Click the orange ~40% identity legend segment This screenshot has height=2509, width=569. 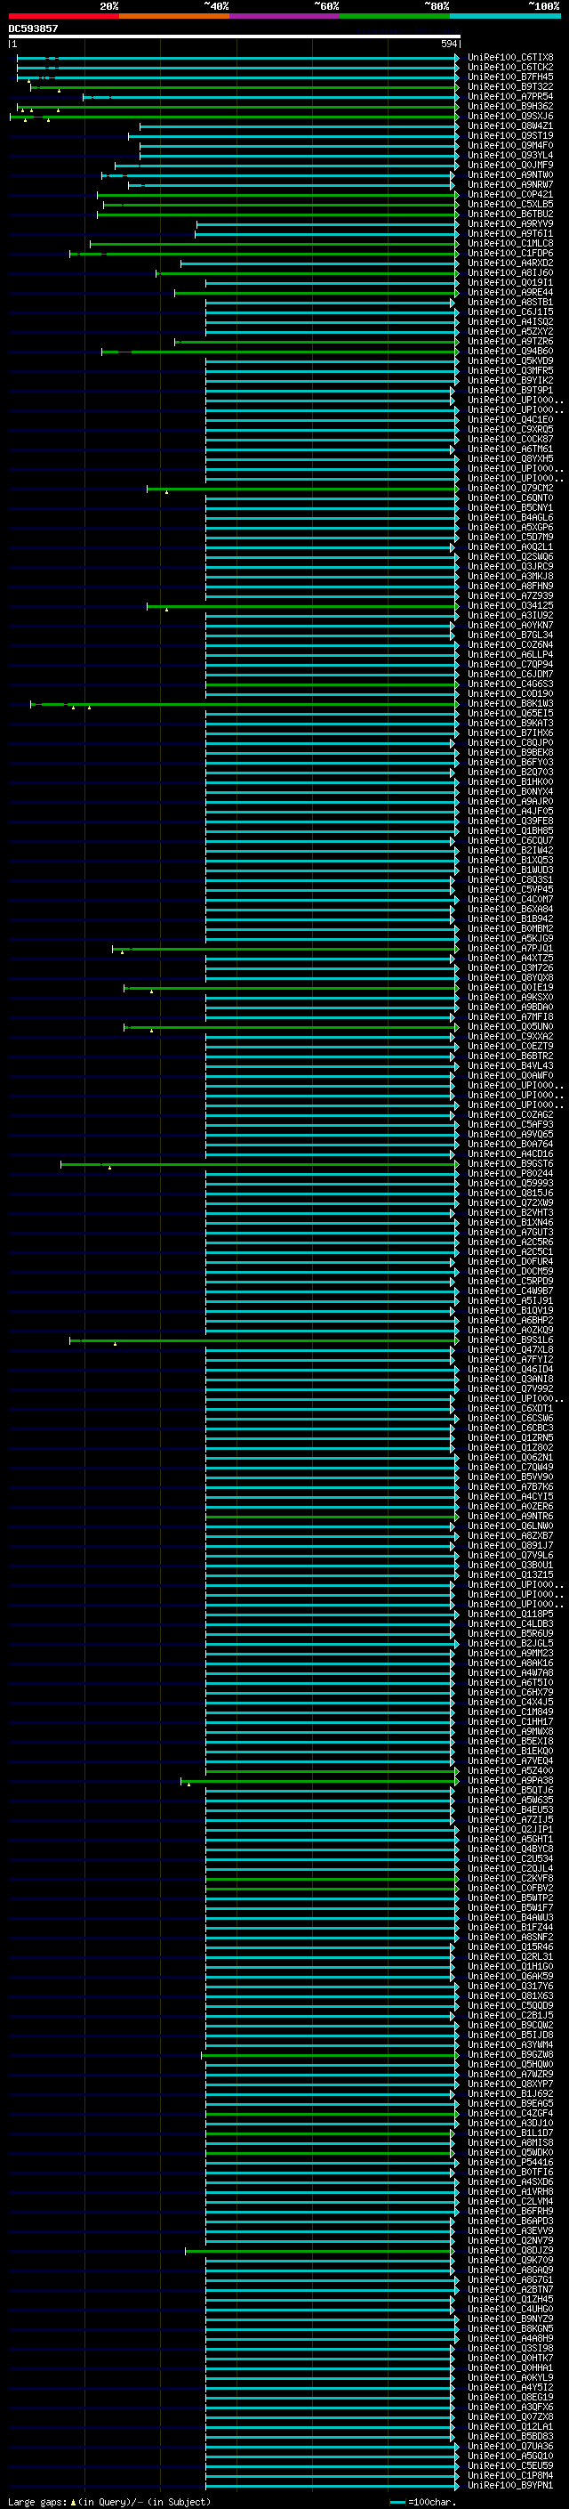click(x=174, y=16)
